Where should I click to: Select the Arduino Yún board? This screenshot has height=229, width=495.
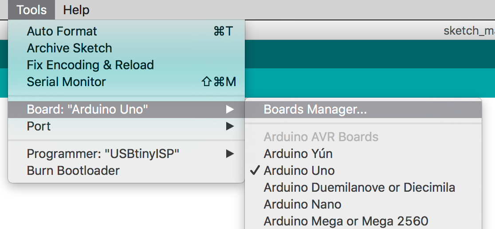point(298,154)
